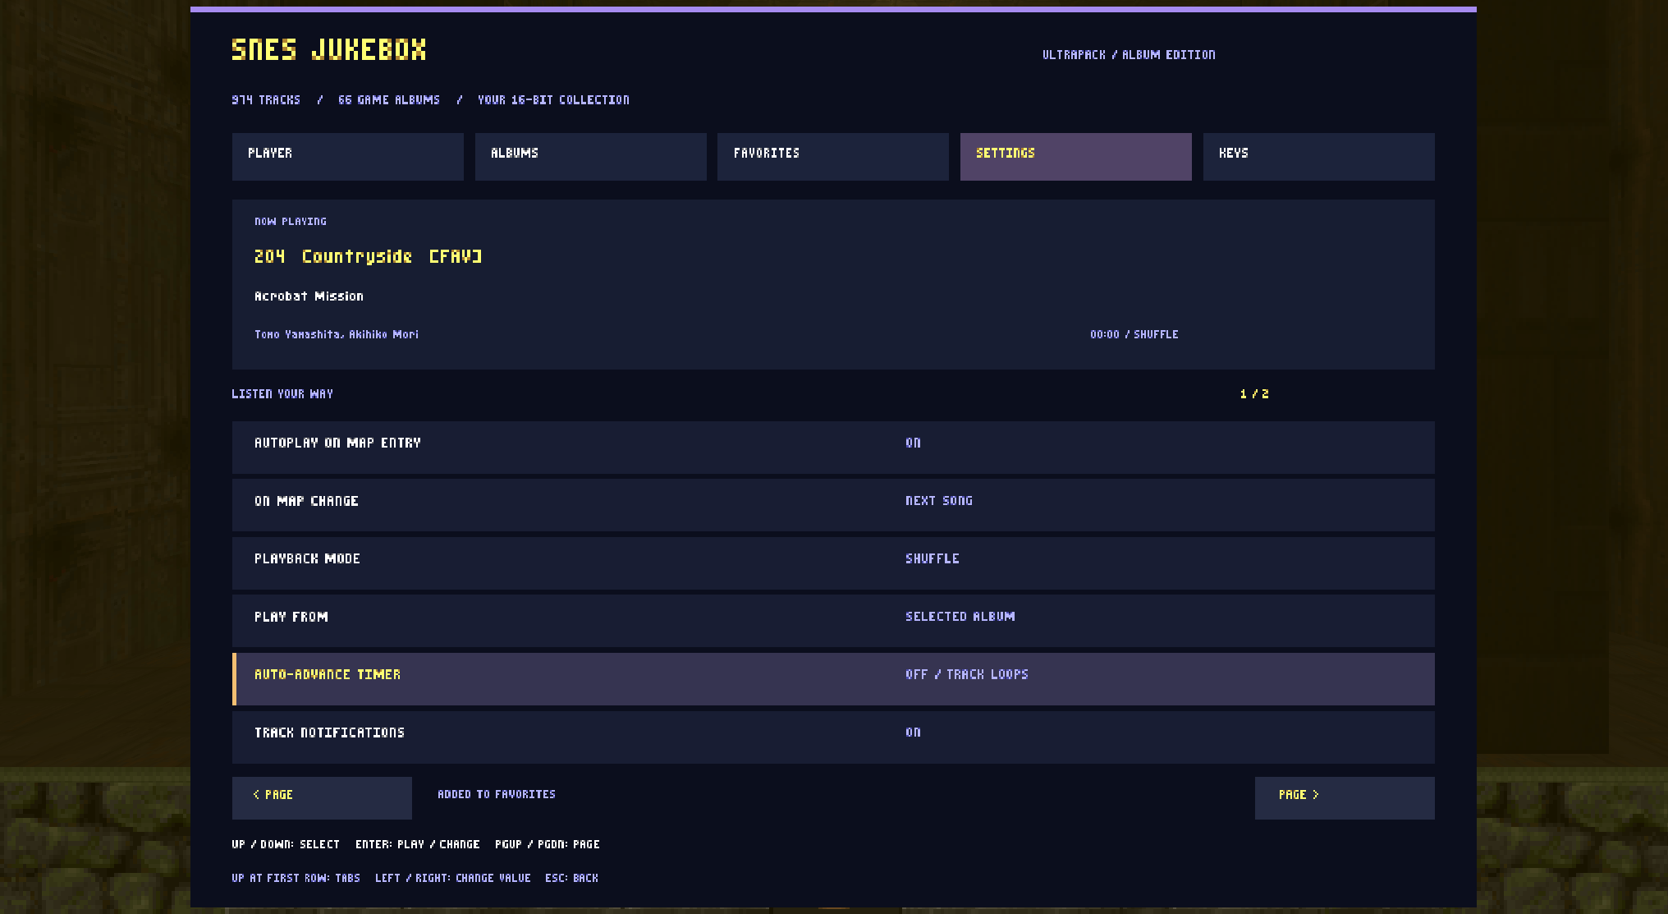Image resolution: width=1668 pixels, height=914 pixels.
Task: Click the Listen Your Way heading
Action: click(x=282, y=394)
